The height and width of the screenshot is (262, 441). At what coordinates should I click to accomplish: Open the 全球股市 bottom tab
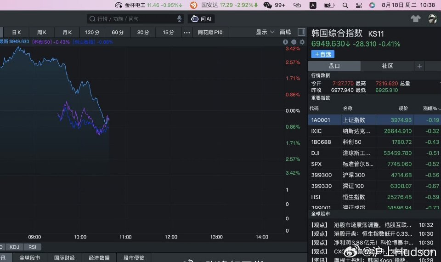coord(29,257)
